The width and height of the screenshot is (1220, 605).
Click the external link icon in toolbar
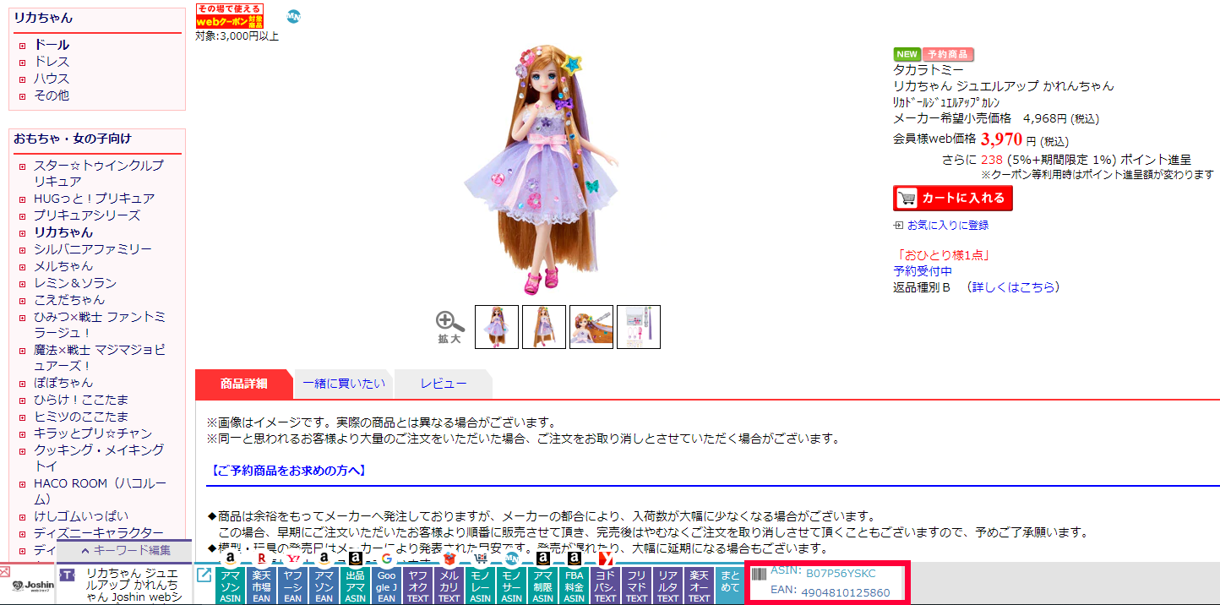[204, 575]
